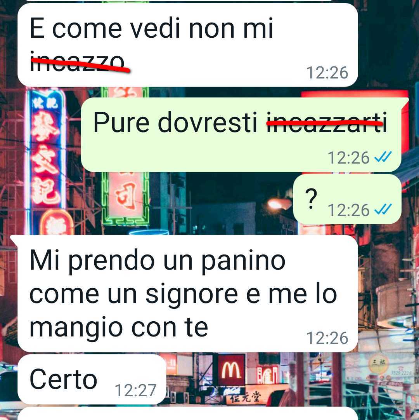
Task: Tap the 12:26 time on 'Pure dovresti' bubble
Action: (x=349, y=157)
